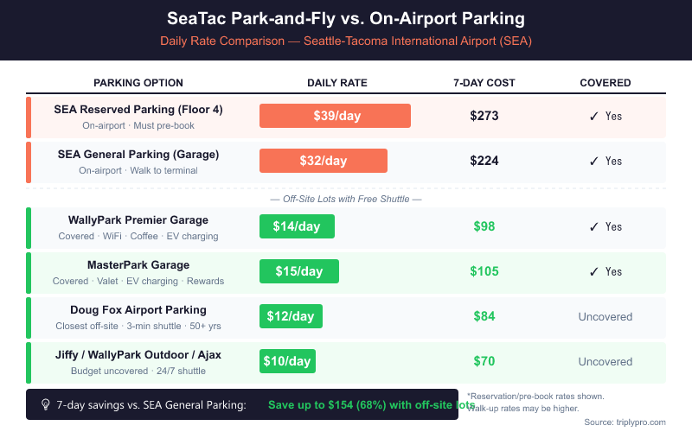The width and height of the screenshot is (692, 432).
Task: Click the DAILY RATE column header
Action: (337, 83)
